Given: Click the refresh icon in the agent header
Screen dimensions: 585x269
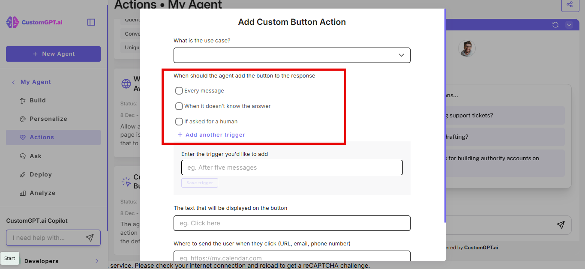Looking at the screenshot, I should click(555, 25).
